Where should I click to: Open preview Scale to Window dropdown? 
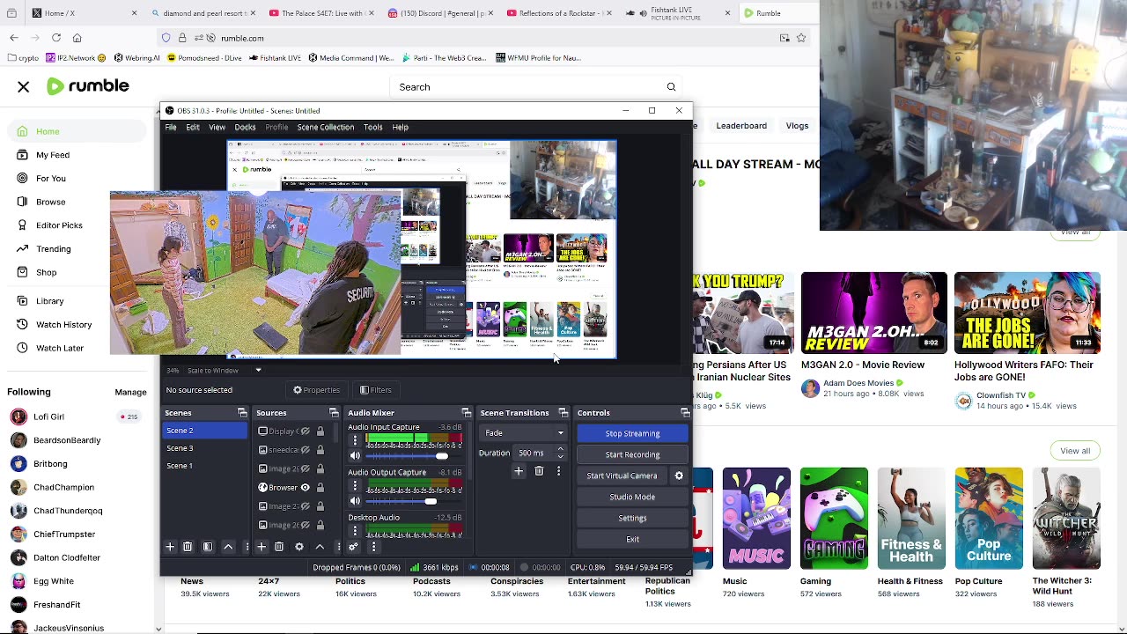(x=224, y=370)
